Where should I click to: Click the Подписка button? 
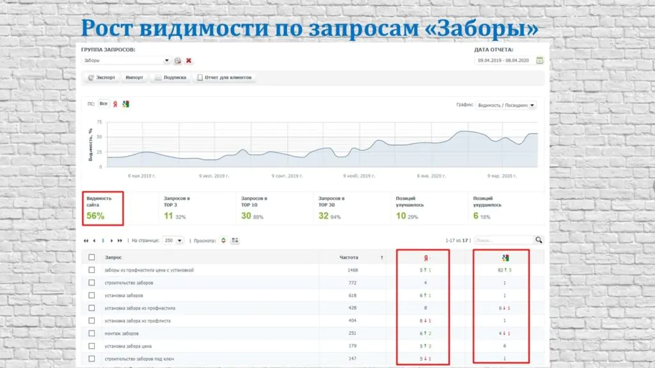coord(170,77)
